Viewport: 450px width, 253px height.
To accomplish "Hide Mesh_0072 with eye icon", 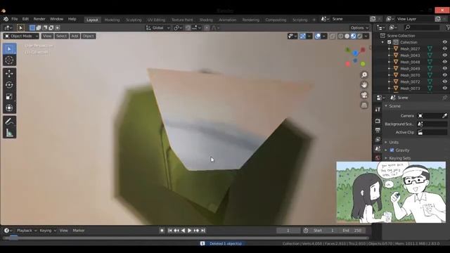I will point(444,82).
